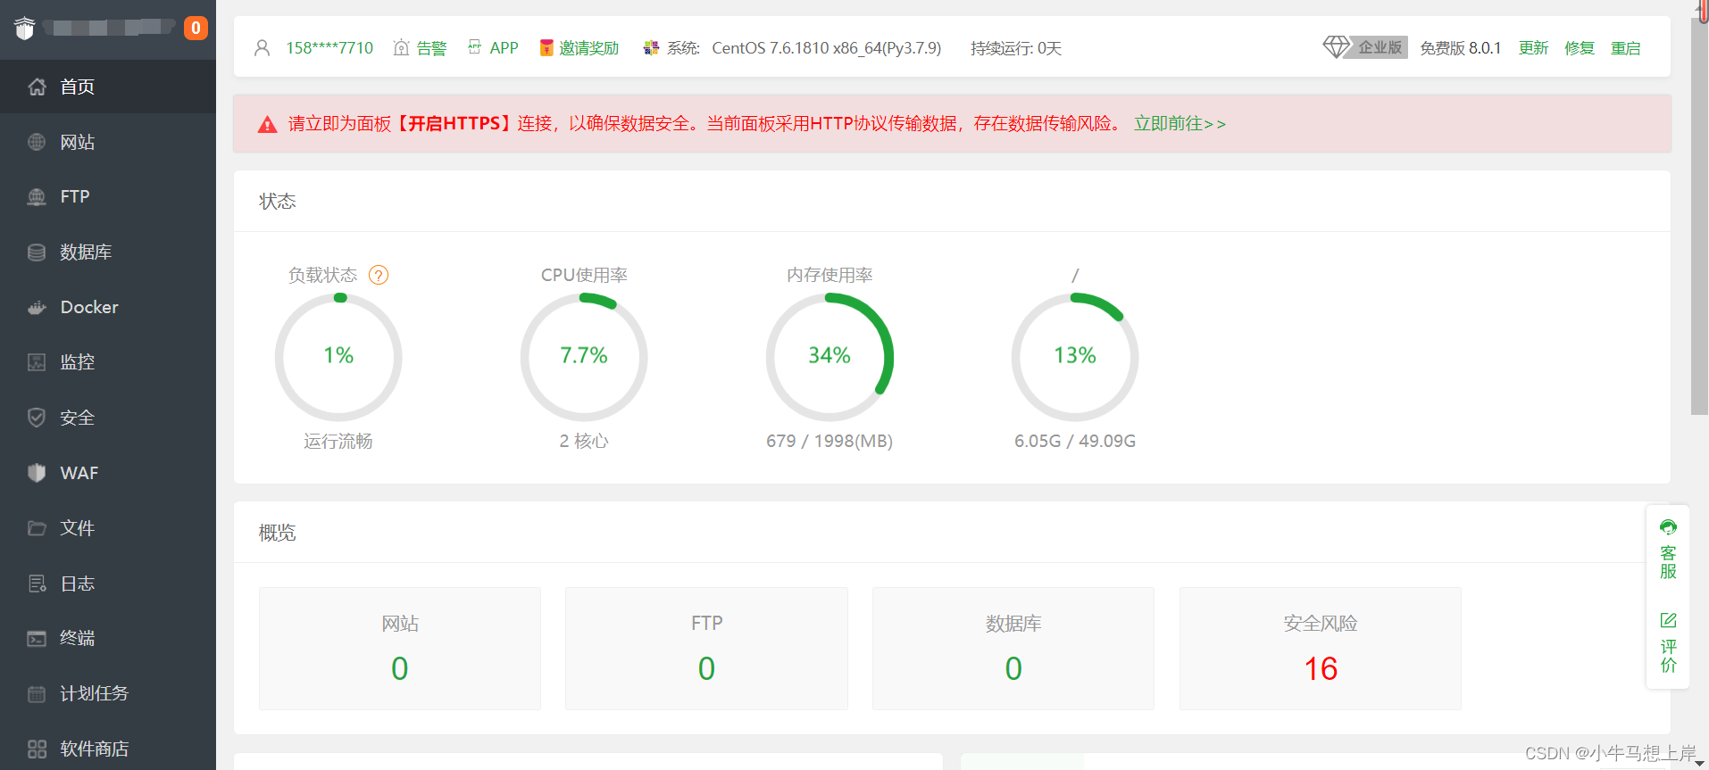The image size is (1709, 770).
Task: Open the 计划任务 menu item
Action: pyautogui.click(x=108, y=694)
